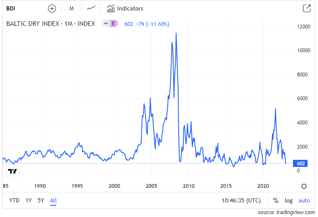Image resolution: width=318 pixels, height=217 pixels.
Task: Click the blue 602 price label
Action: tap(300, 164)
